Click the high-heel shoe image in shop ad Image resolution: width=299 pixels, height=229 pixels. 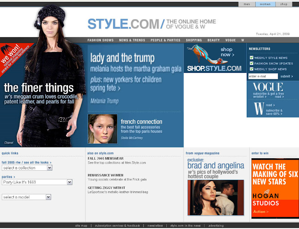tap(207, 55)
